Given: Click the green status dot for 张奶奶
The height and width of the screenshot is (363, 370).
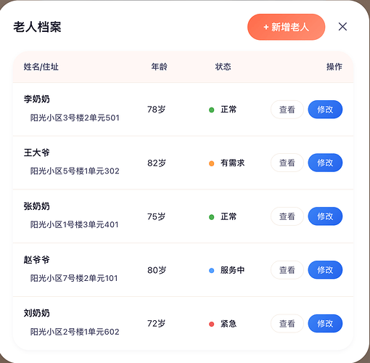Looking at the screenshot, I should pyautogui.click(x=211, y=217).
